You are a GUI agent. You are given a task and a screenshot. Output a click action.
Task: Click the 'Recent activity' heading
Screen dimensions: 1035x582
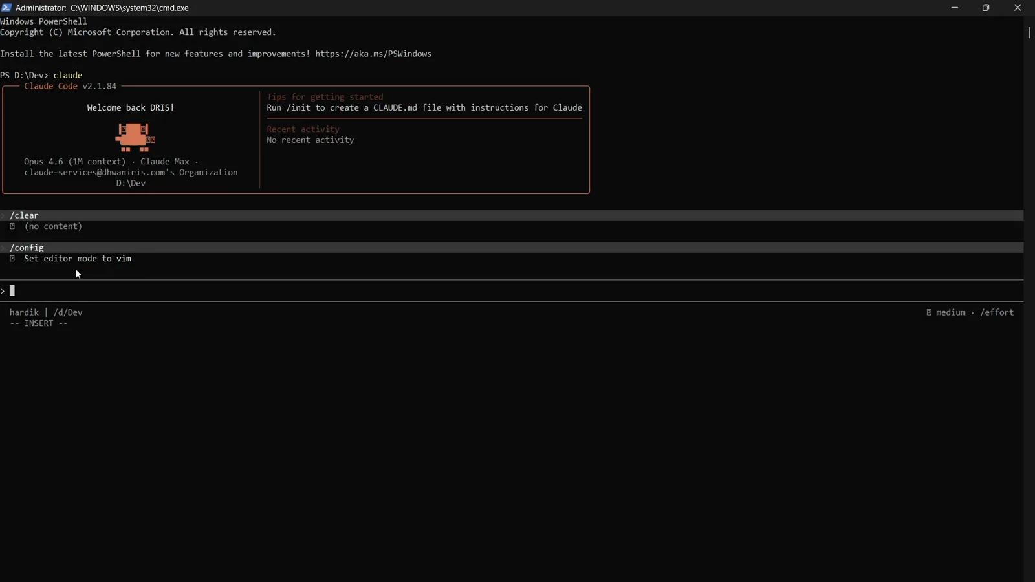303,129
